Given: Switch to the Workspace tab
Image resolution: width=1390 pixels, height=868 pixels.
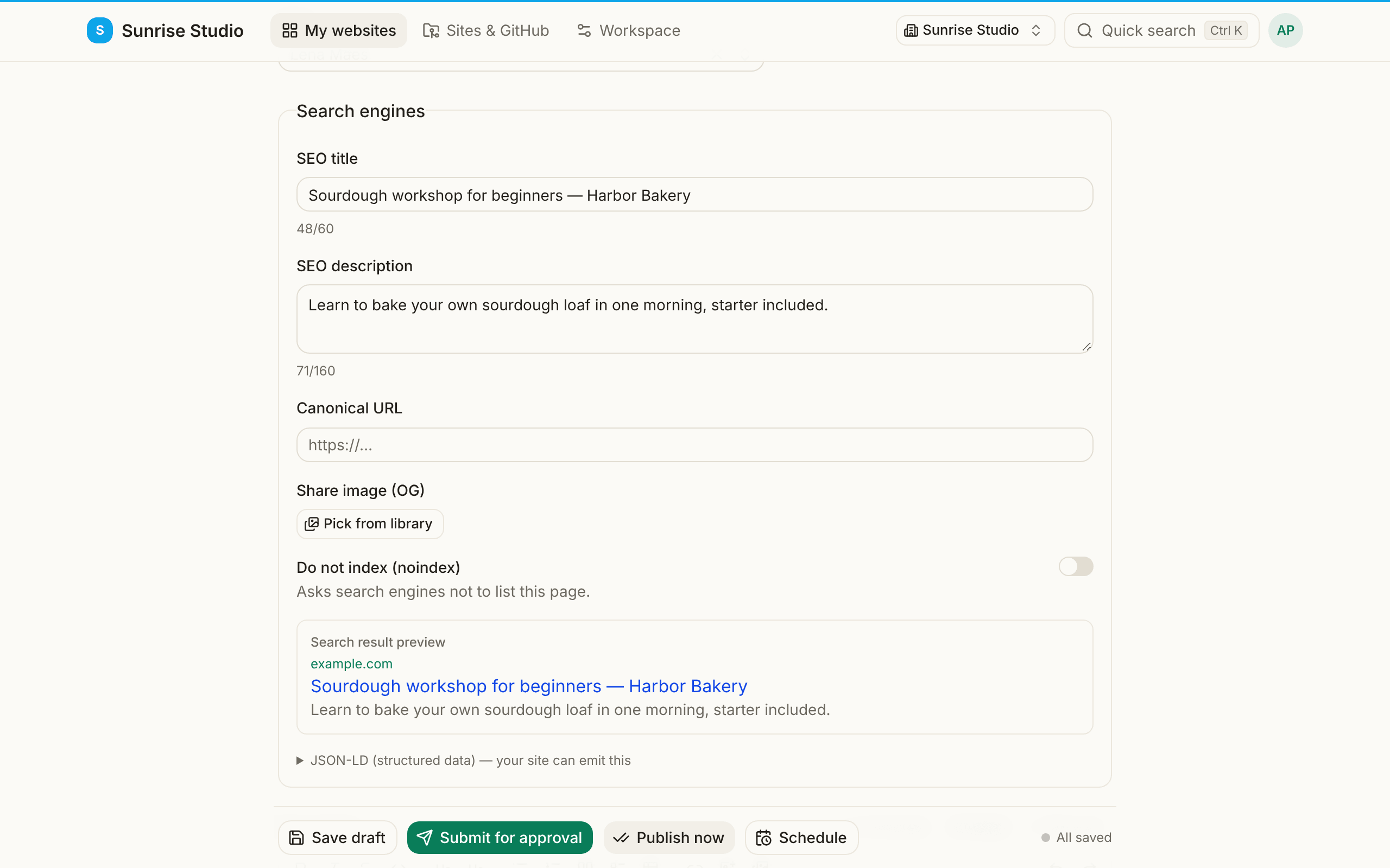Looking at the screenshot, I should click(x=629, y=30).
